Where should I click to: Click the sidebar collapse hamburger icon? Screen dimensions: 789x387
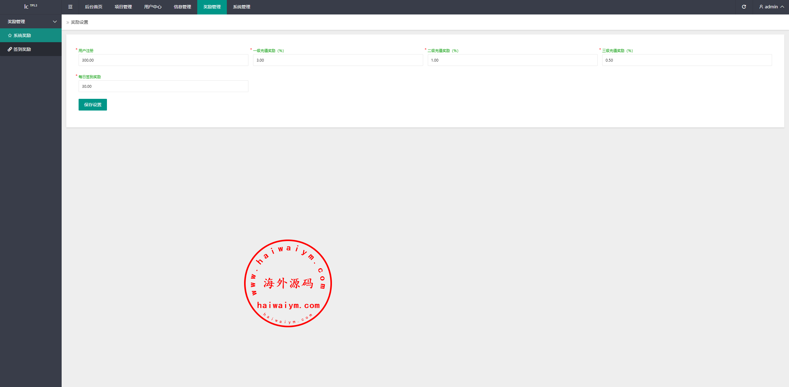70,7
